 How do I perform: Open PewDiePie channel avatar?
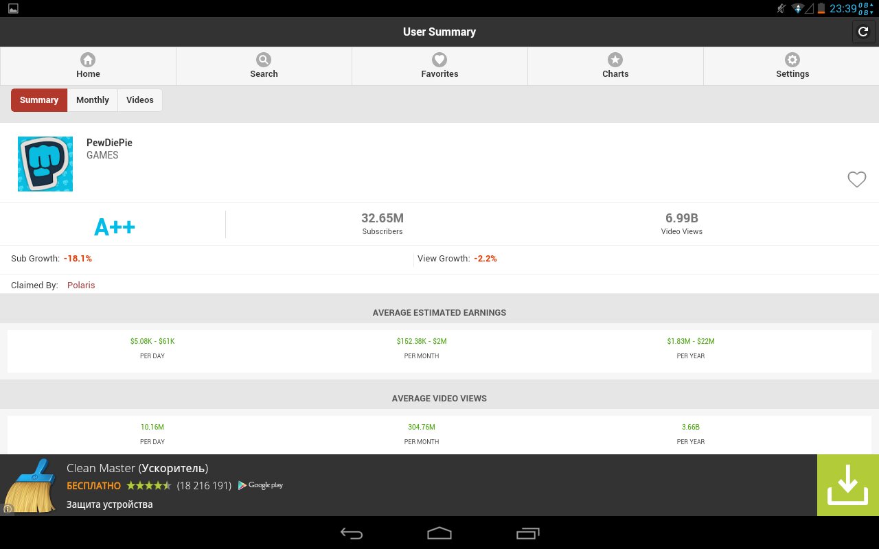(45, 164)
